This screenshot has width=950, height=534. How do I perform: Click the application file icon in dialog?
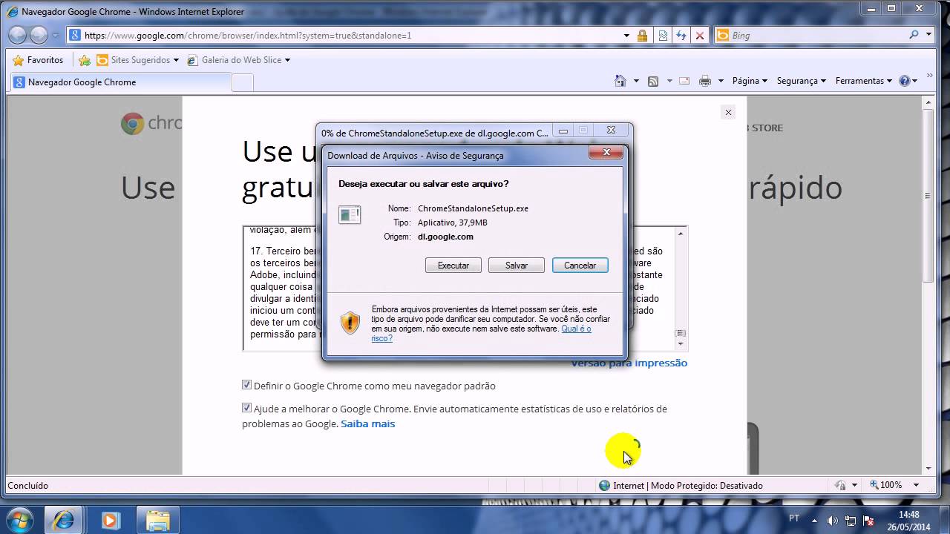pos(349,215)
